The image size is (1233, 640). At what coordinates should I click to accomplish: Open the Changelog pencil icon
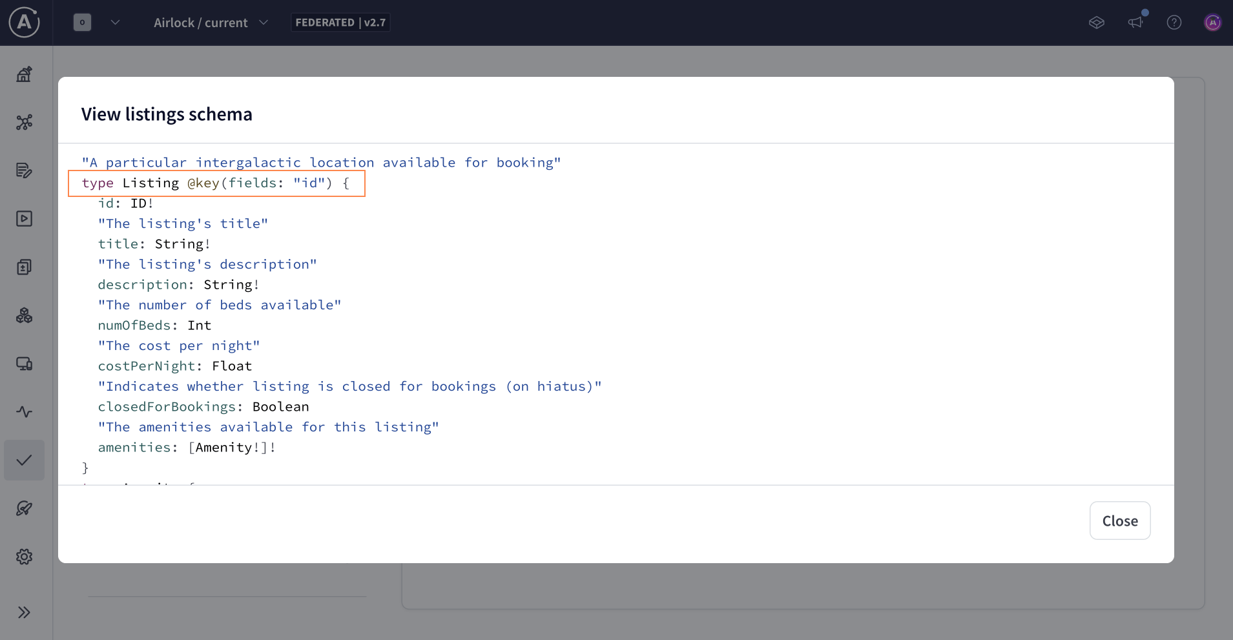24,170
